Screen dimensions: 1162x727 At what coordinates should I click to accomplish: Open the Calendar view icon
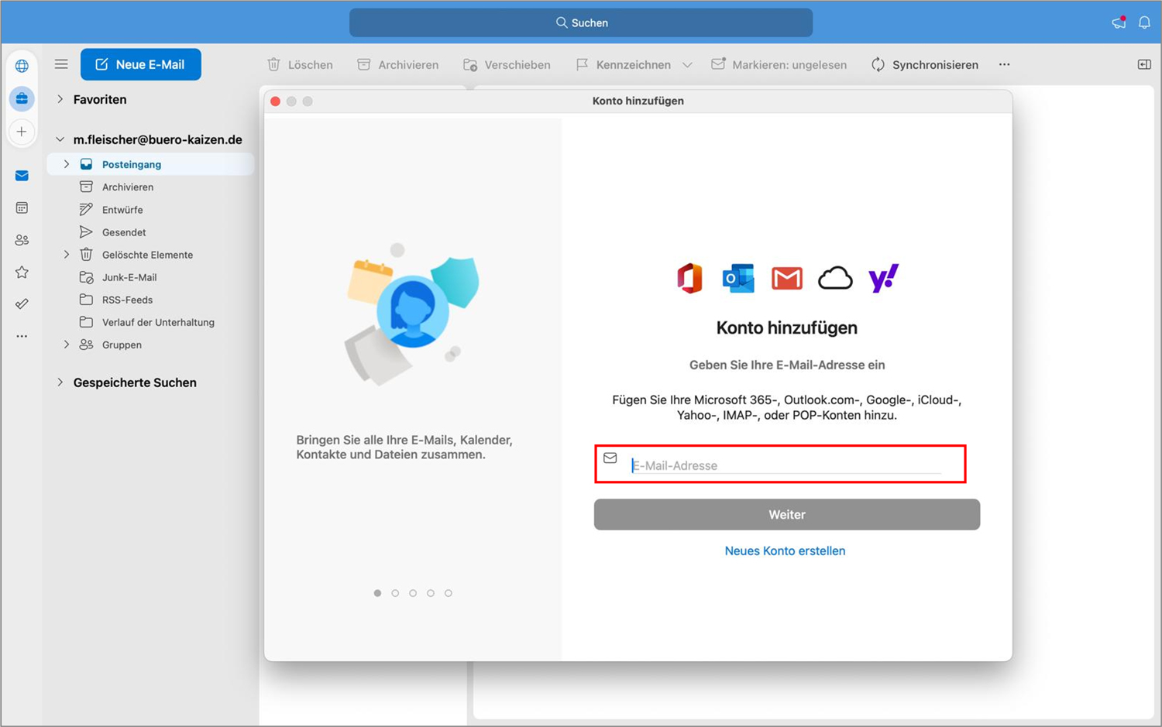tap(22, 207)
